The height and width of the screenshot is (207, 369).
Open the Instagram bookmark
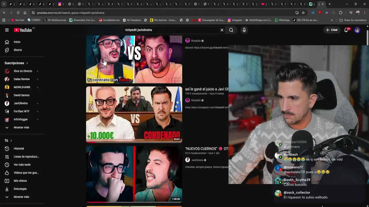[x=235, y=20]
